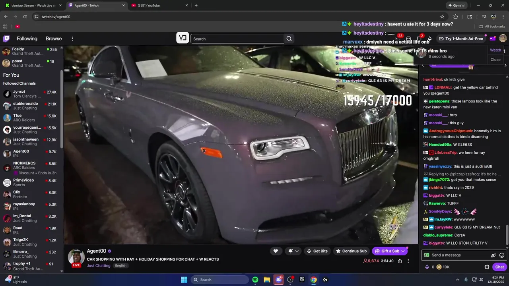Open Chrome extensions puzzle icon
The height and width of the screenshot is (286, 509).
point(456,17)
